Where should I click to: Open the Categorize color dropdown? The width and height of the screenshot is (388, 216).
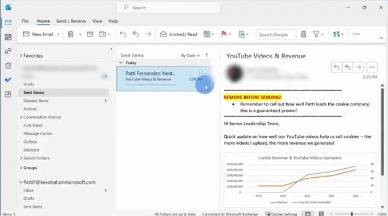[208, 34]
